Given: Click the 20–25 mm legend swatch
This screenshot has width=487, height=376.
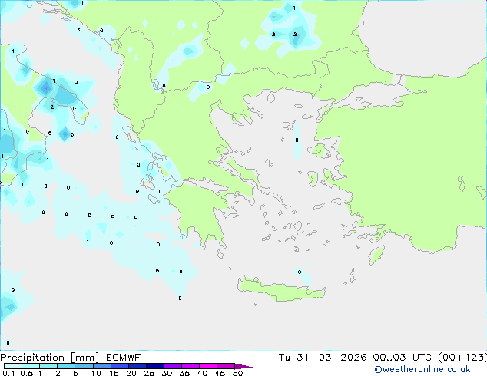Looking at the screenshot, I should pyautogui.click(x=137, y=366).
